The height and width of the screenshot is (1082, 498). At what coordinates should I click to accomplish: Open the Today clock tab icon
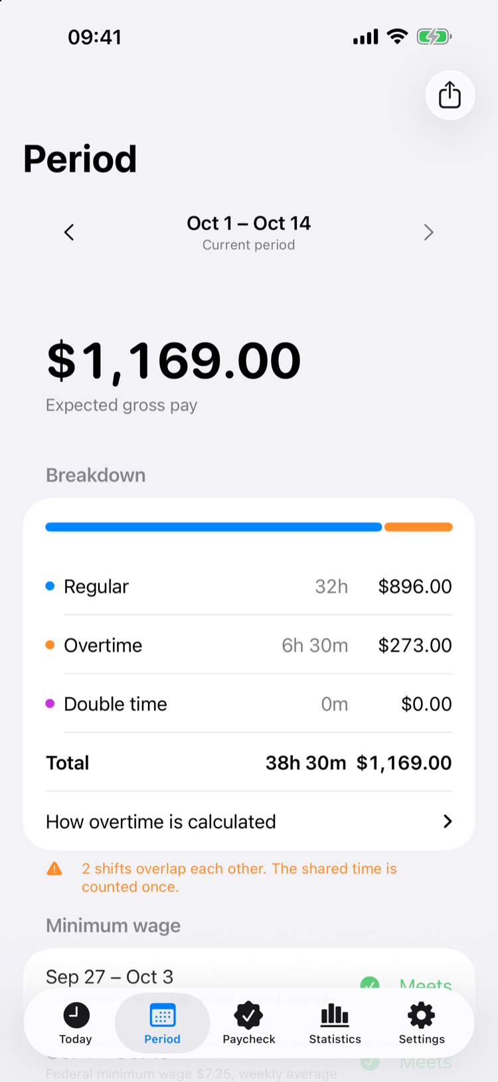pyautogui.click(x=76, y=1015)
